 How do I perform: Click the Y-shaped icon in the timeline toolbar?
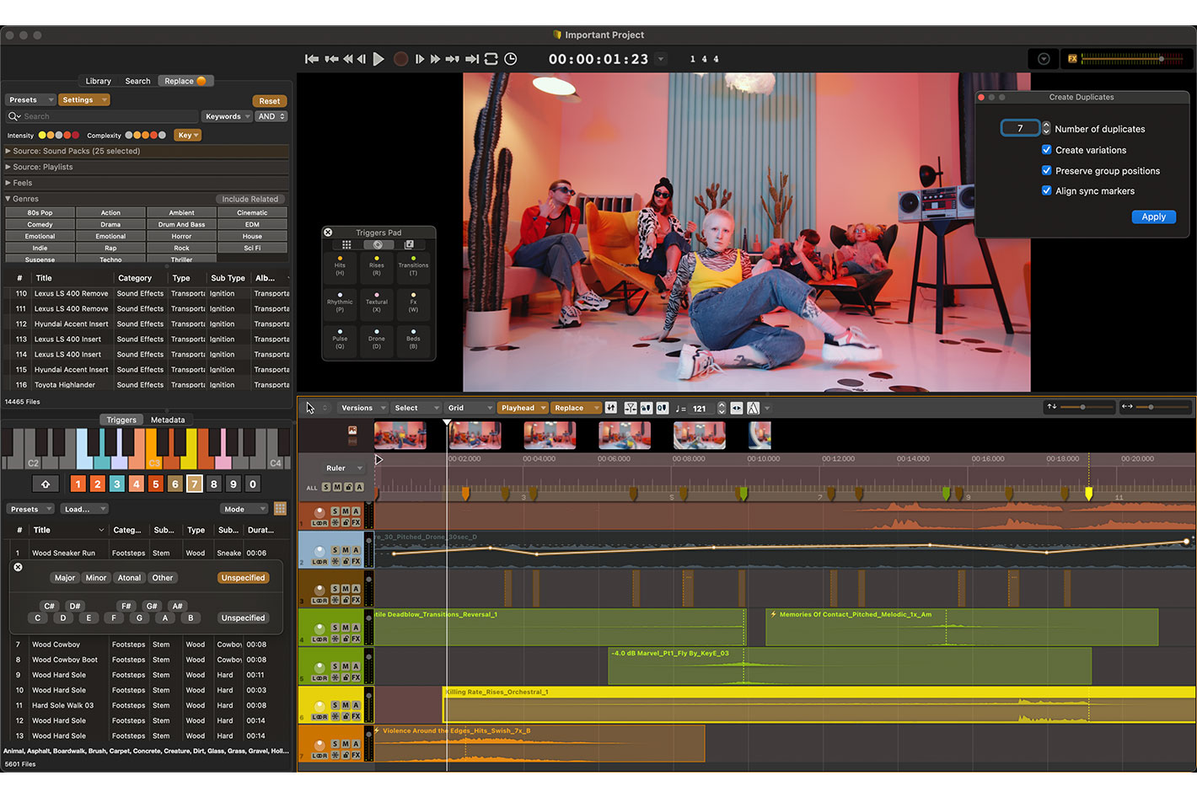(x=631, y=408)
